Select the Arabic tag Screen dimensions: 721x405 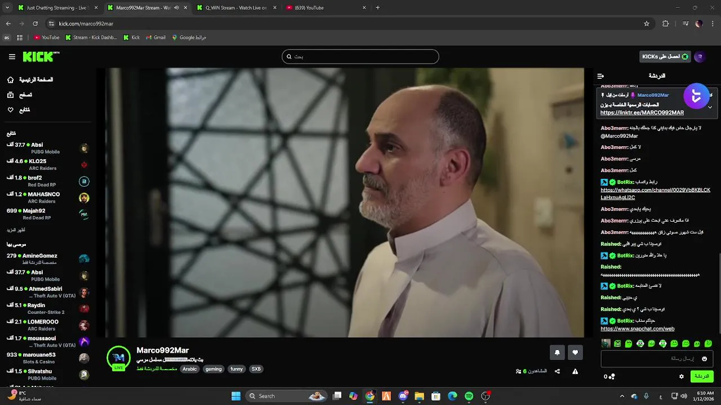pyautogui.click(x=190, y=369)
